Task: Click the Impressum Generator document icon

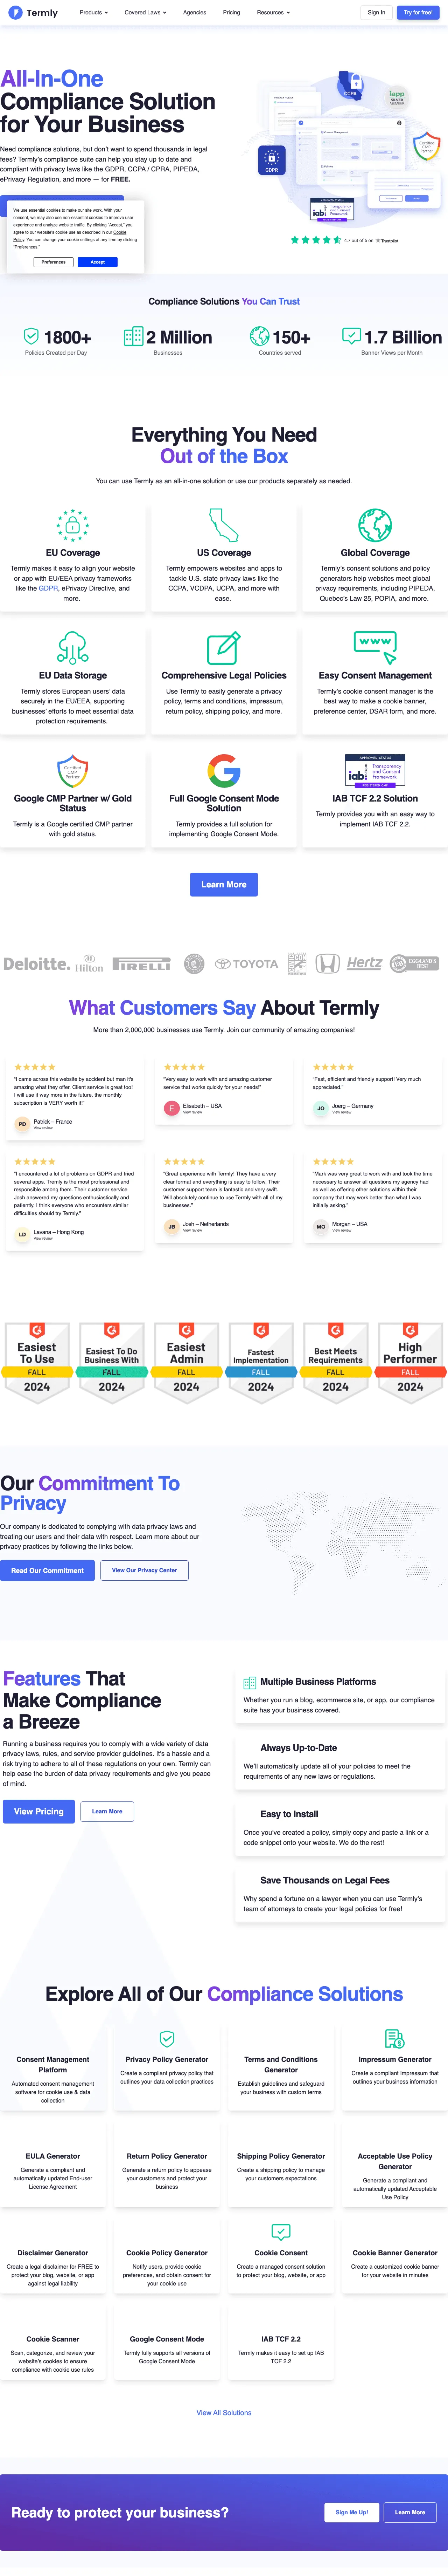Action: [x=395, y=2038]
